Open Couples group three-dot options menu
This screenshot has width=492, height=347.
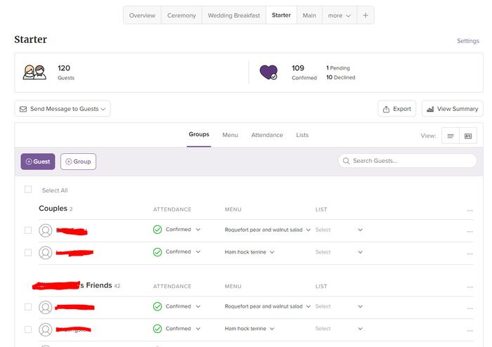470,210
